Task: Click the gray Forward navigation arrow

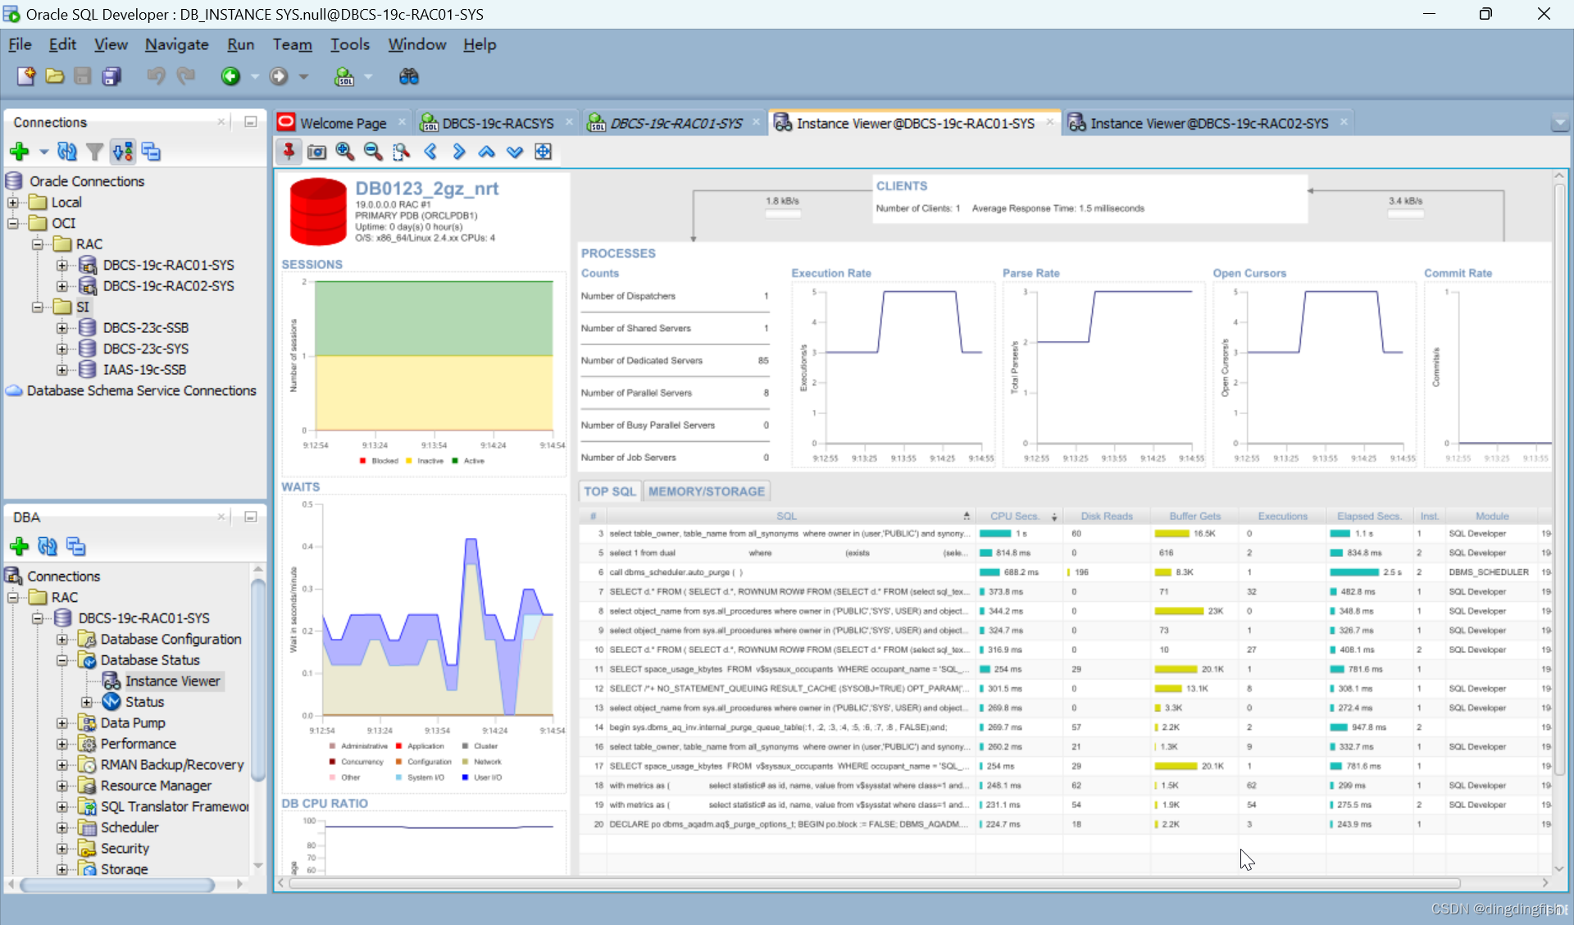Action: coord(279,76)
